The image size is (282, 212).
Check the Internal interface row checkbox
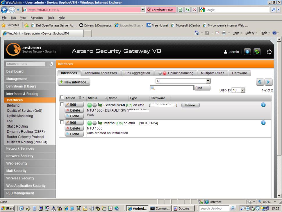tap(62, 122)
